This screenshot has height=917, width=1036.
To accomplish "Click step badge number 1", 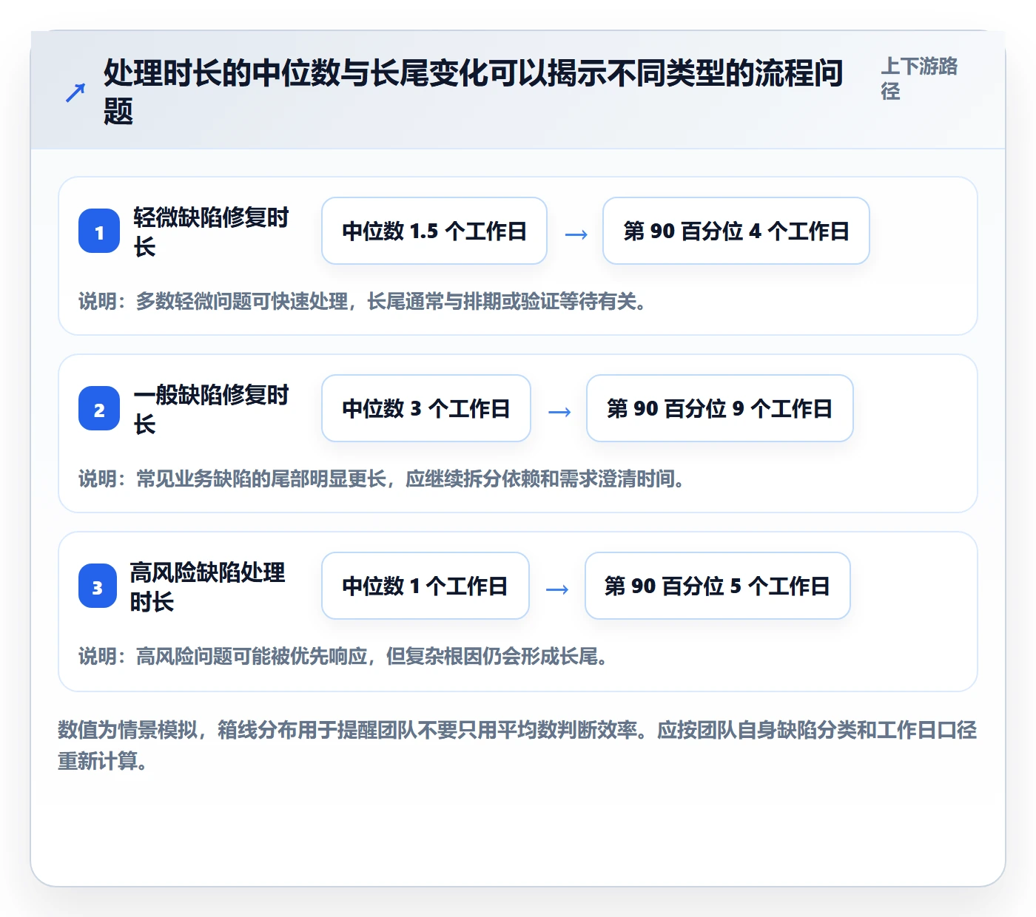I will pyautogui.click(x=99, y=231).
